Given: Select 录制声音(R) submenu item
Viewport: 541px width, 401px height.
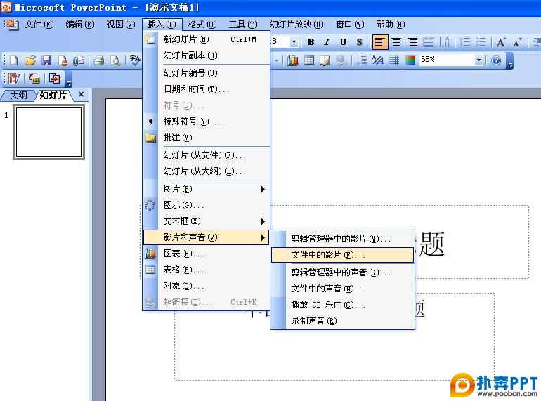Looking at the screenshot, I should (342, 321).
